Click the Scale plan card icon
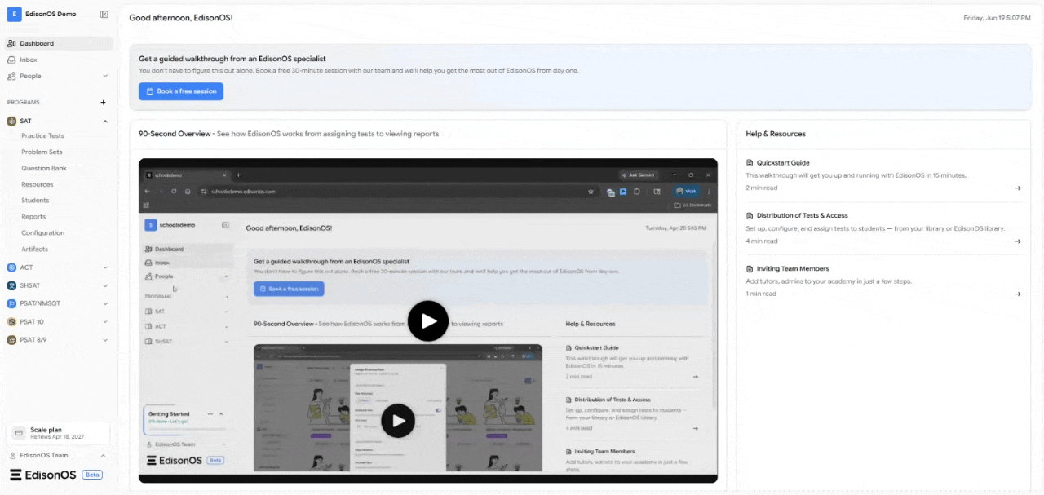Screen dimensions: 1044x495 [19, 433]
